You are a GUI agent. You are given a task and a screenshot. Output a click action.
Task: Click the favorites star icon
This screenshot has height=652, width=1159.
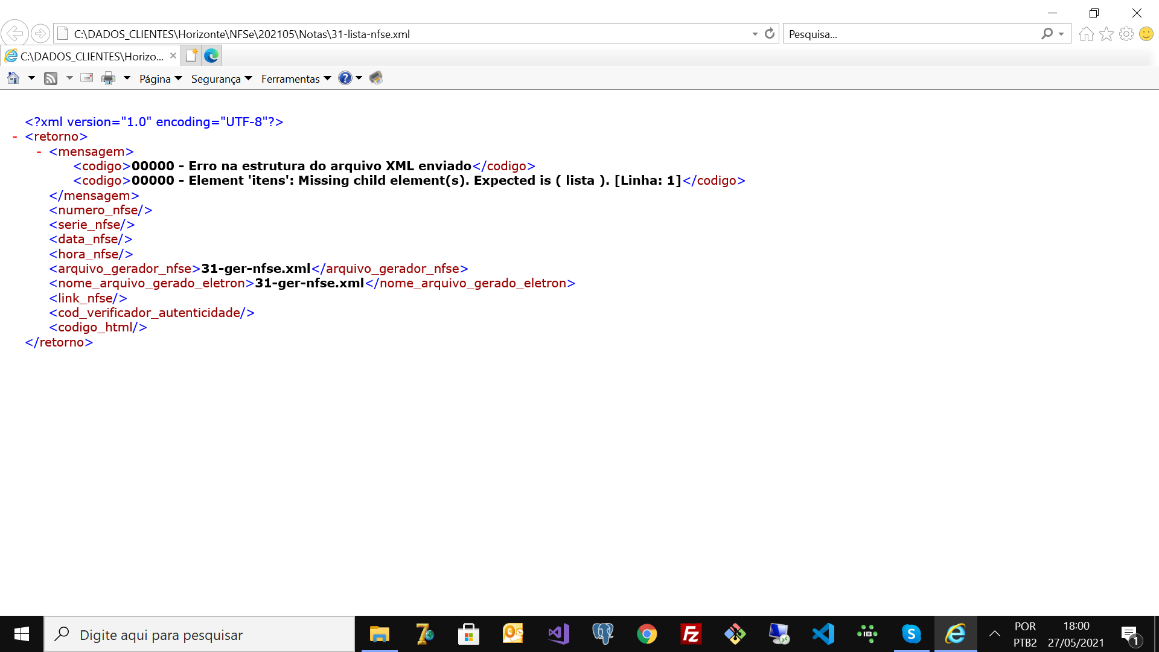1107,34
